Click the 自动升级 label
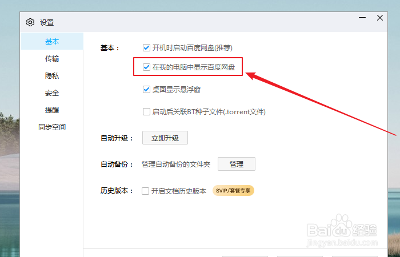Viewport: 400px width, 257px height. (x=117, y=138)
